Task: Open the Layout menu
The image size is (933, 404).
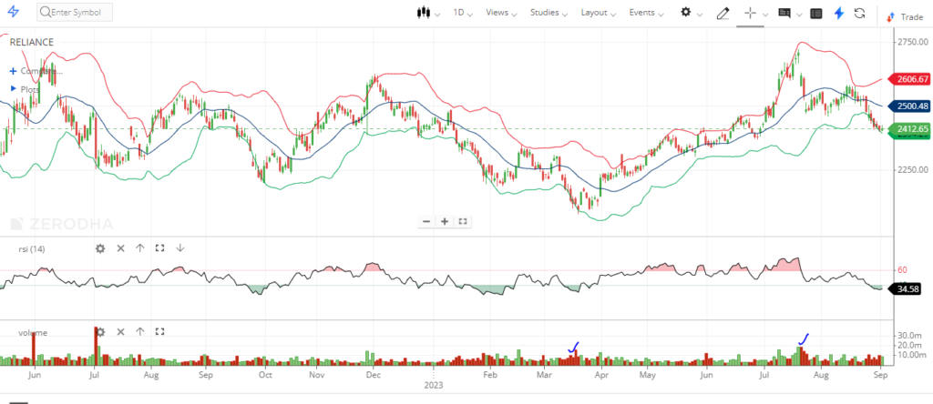Action: [x=598, y=13]
